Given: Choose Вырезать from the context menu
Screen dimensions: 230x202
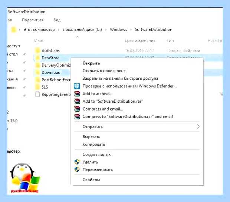Looking at the screenshot, I should (91, 137).
